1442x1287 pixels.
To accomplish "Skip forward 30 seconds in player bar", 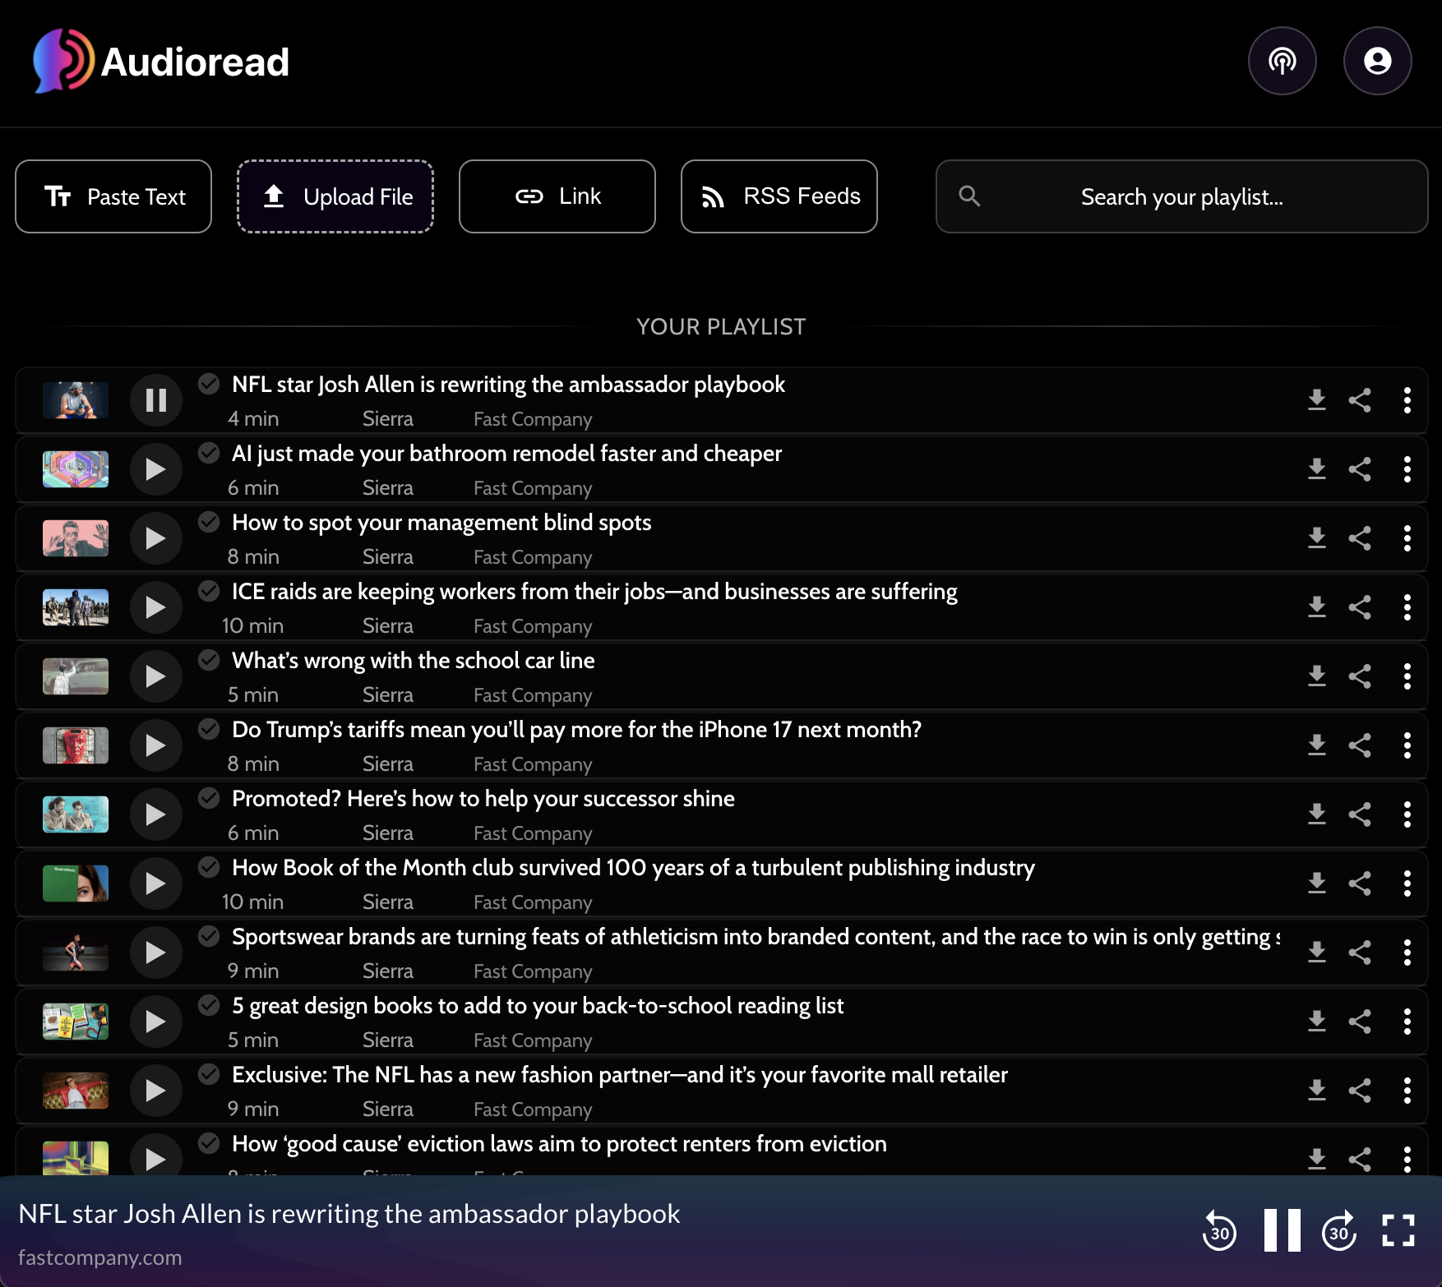I will pyautogui.click(x=1339, y=1230).
